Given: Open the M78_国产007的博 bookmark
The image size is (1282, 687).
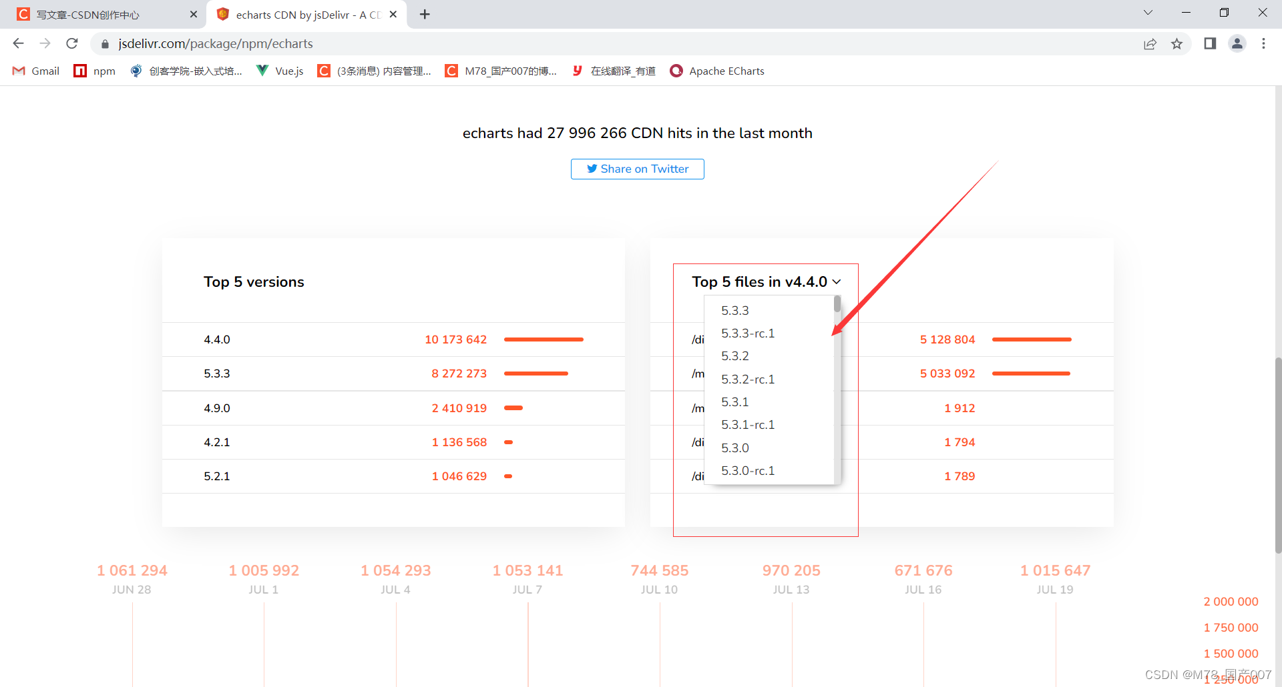Looking at the screenshot, I should coord(501,71).
